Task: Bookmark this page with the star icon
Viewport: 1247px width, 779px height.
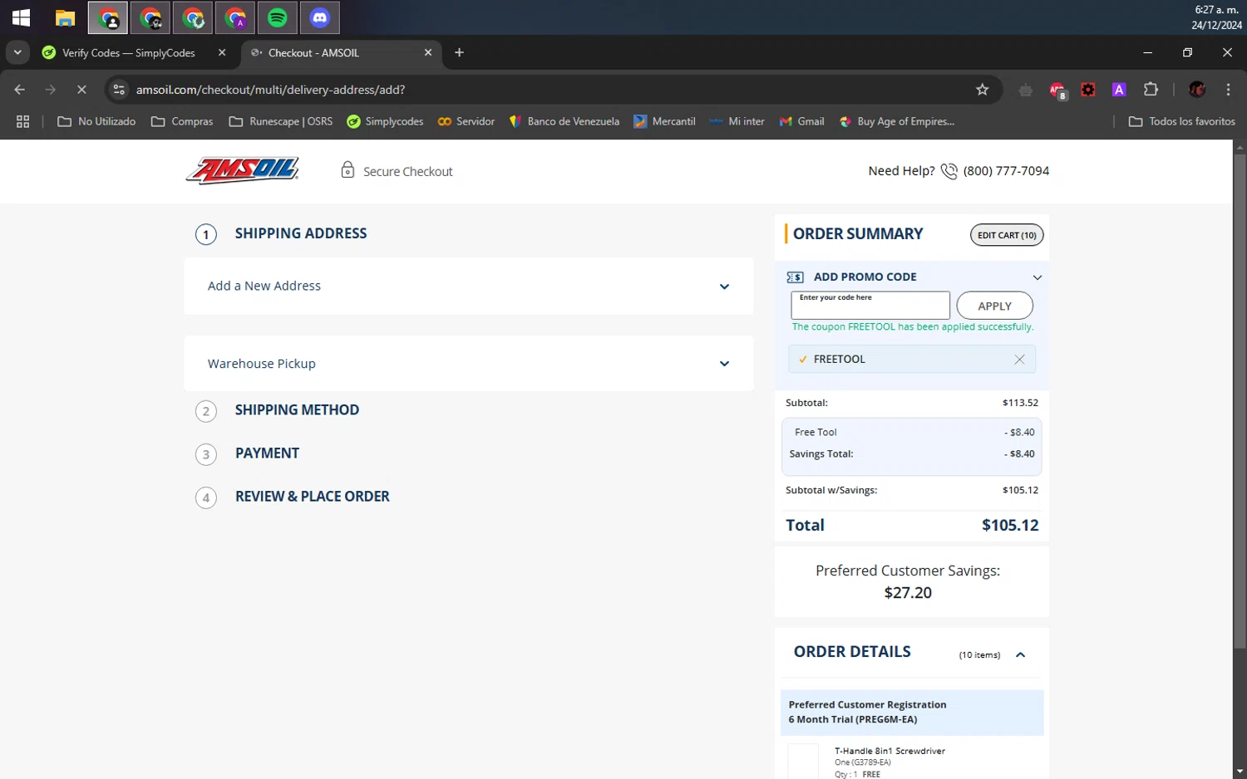Action: tap(982, 90)
